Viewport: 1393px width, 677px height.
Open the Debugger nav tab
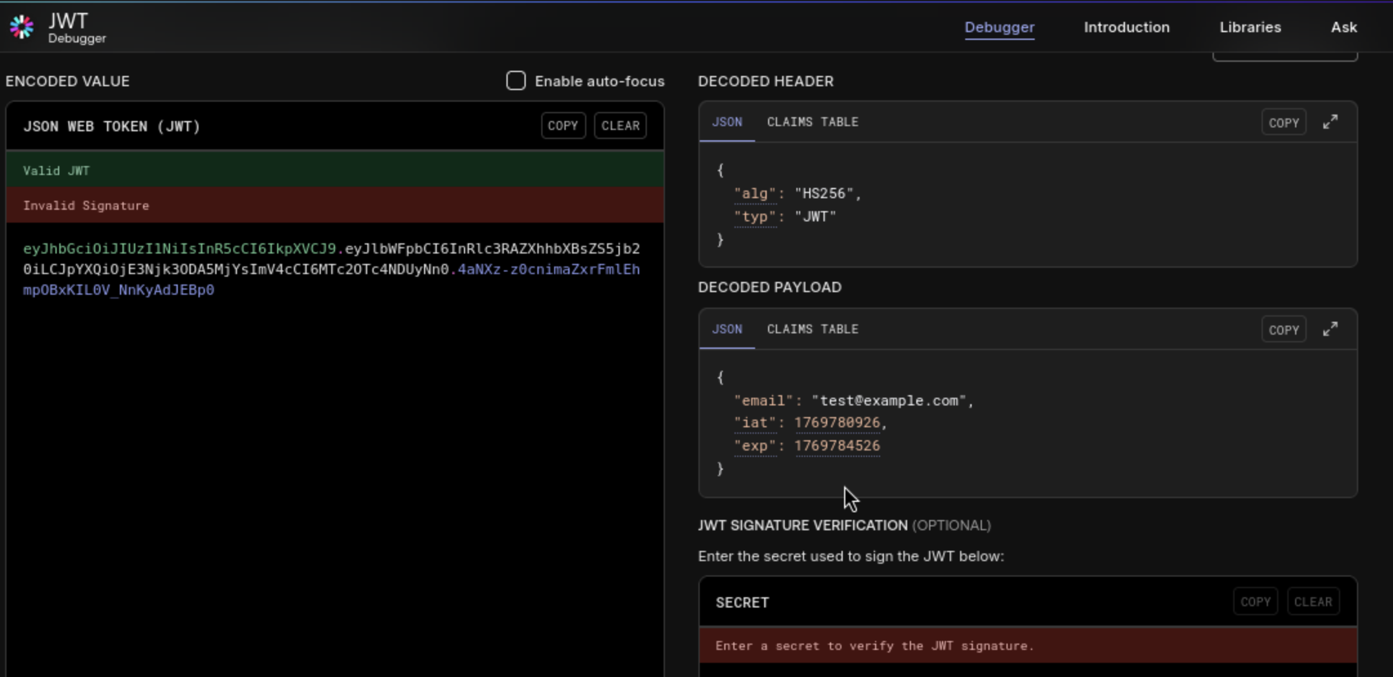[999, 28]
